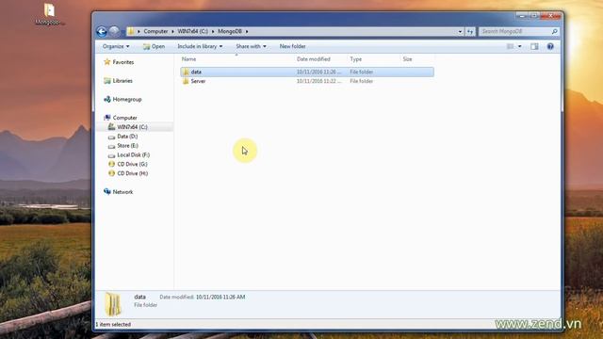Click the Libraries icon in sidebar
Viewport: 603px width, 339px height.
pyautogui.click(x=106, y=81)
